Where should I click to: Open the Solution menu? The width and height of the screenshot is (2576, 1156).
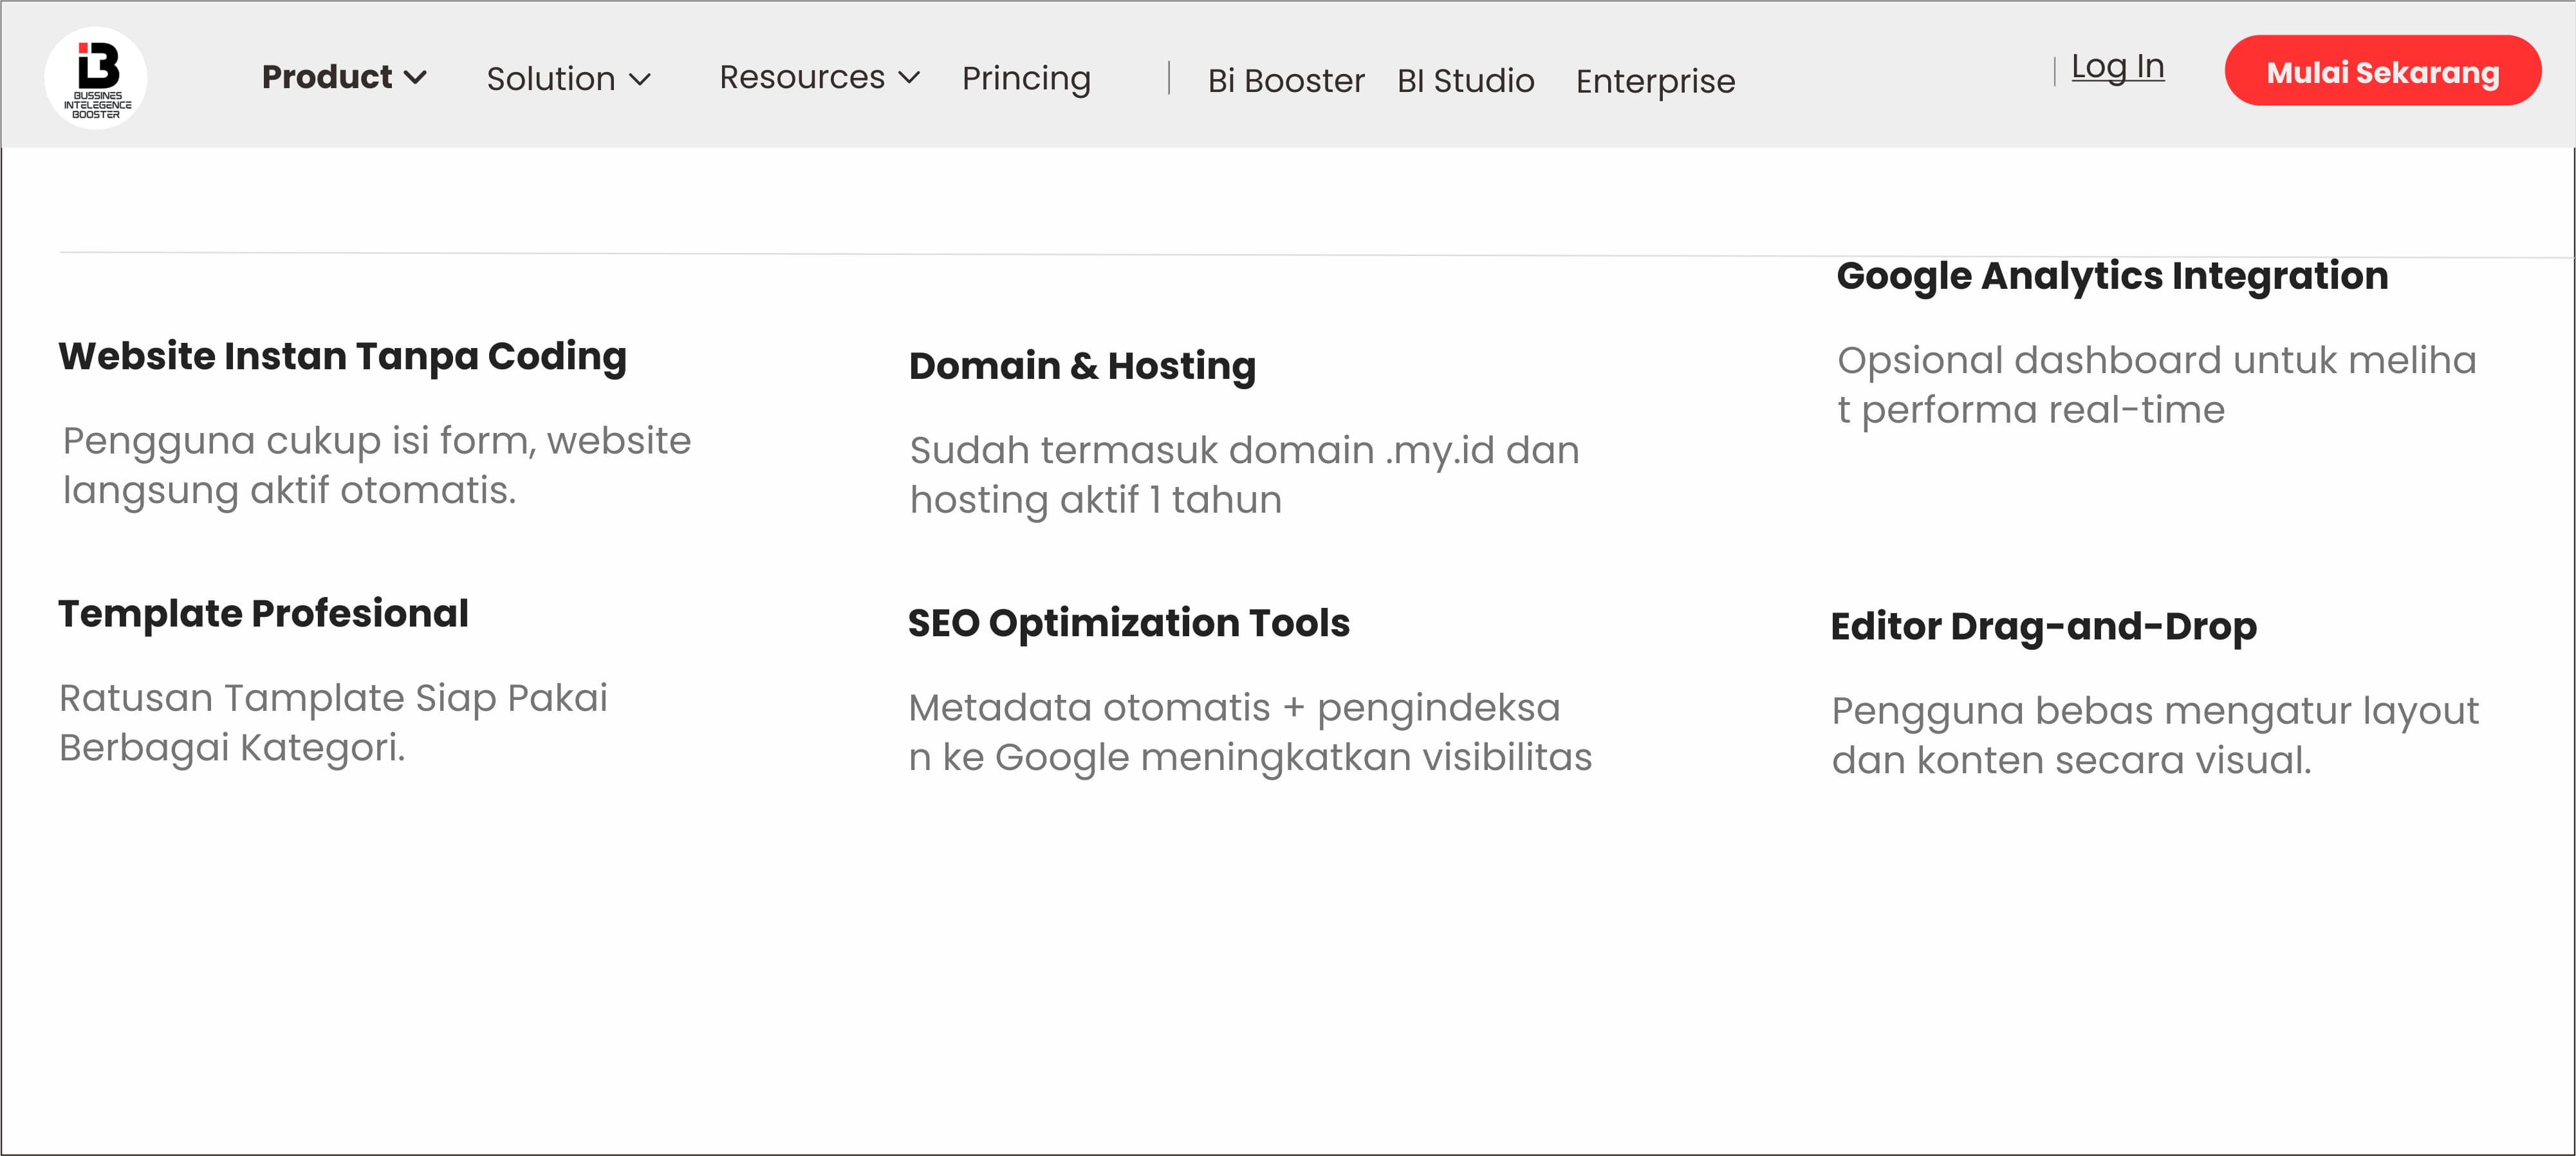pyautogui.click(x=550, y=79)
